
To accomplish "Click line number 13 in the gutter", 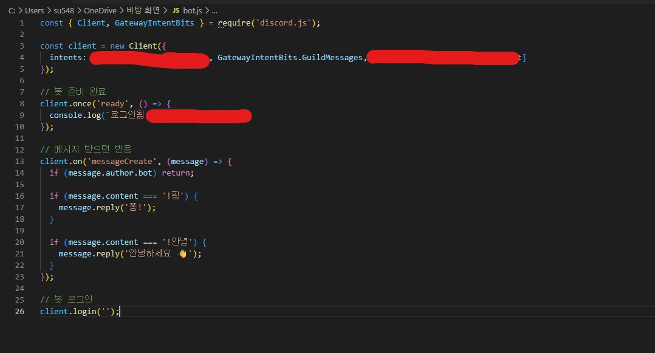I will (20, 162).
